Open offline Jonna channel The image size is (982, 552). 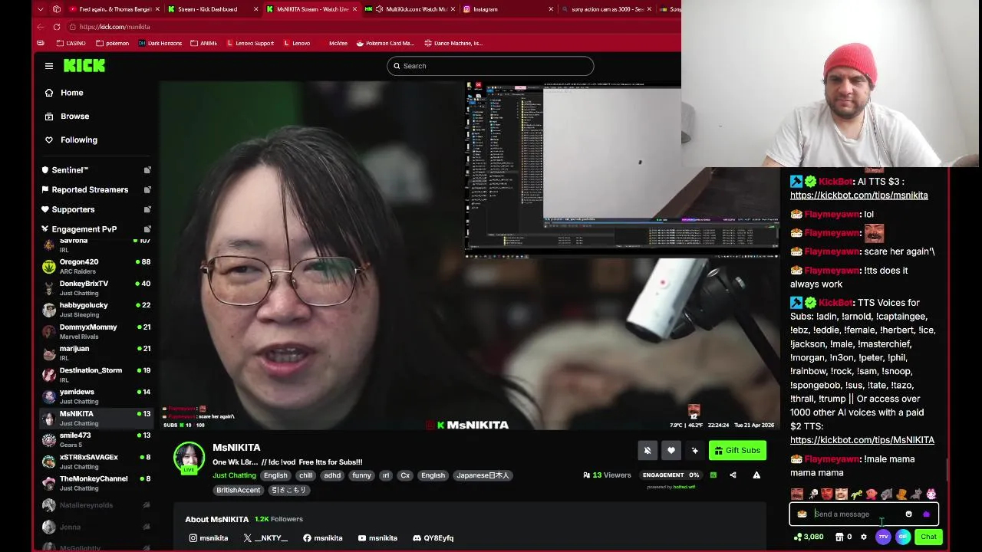click(96, 527)
